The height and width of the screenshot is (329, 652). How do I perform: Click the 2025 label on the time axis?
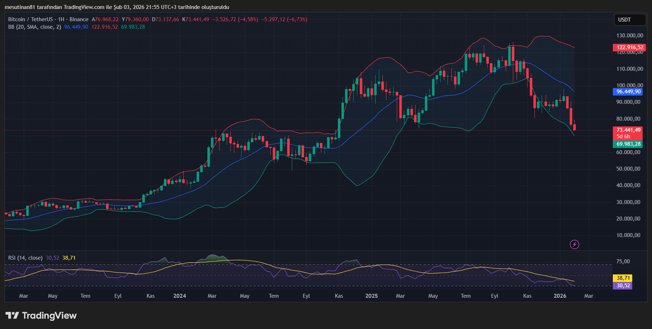point(371,296)
